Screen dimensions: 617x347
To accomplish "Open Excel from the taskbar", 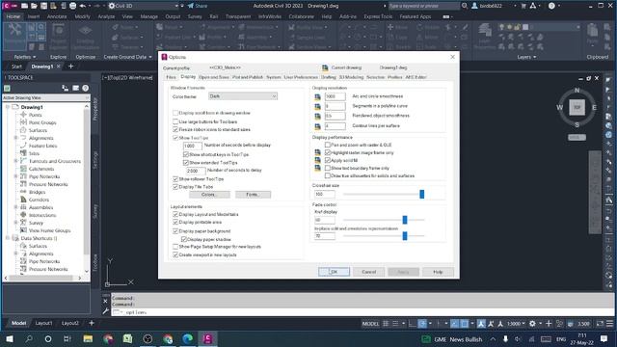I will [x=127, y=338].
